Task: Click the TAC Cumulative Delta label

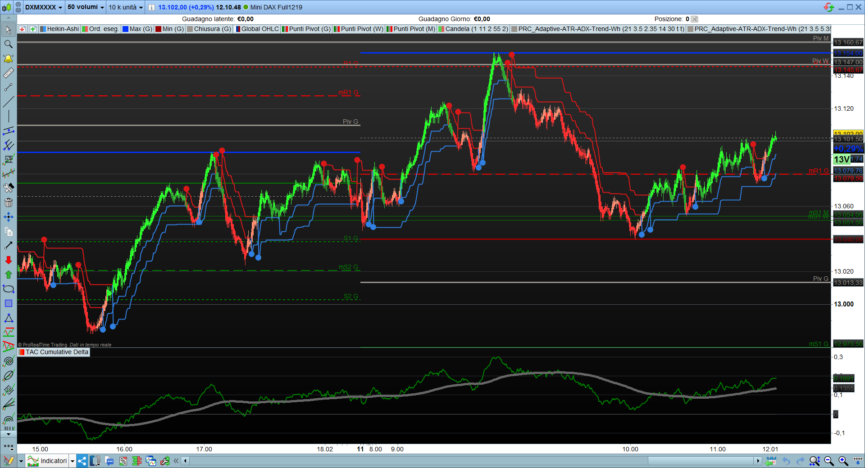Action: (x=54, y=352)
